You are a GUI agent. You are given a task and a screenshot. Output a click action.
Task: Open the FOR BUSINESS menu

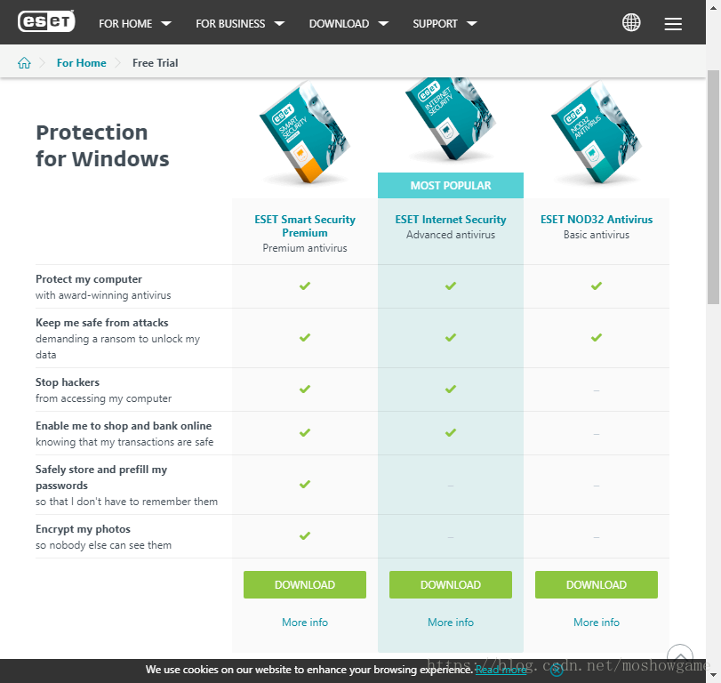pyautogui.click(x=230, y=23)
